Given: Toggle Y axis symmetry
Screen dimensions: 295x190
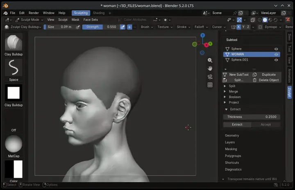Looking at the screenshot, I should [243, 27].
